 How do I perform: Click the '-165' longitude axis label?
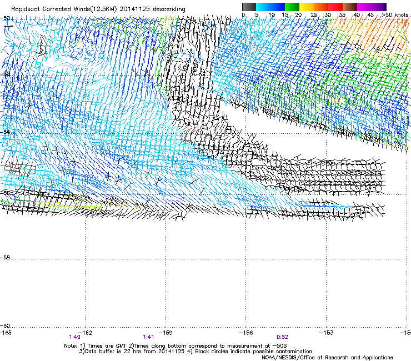(x=6, y=333)
